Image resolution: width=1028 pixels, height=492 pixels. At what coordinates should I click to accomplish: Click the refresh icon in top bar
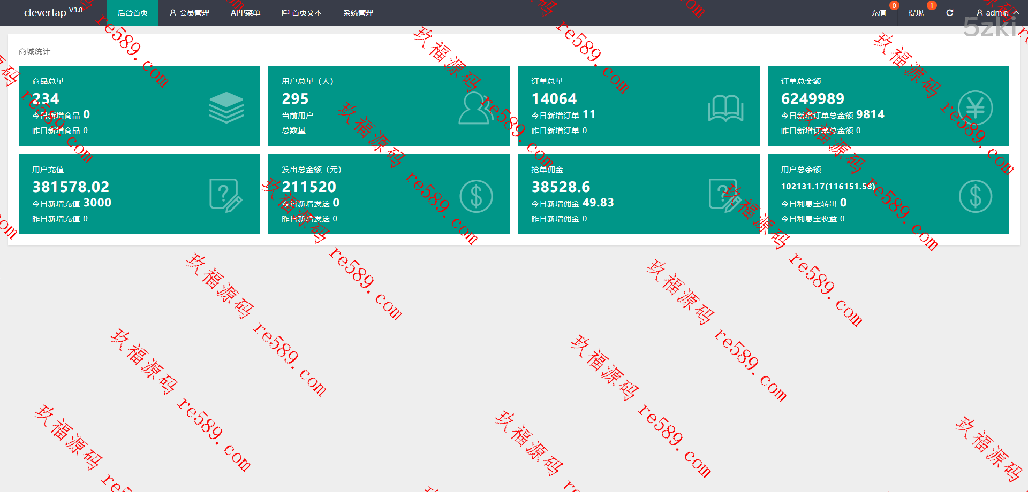(x=949, y=13)
